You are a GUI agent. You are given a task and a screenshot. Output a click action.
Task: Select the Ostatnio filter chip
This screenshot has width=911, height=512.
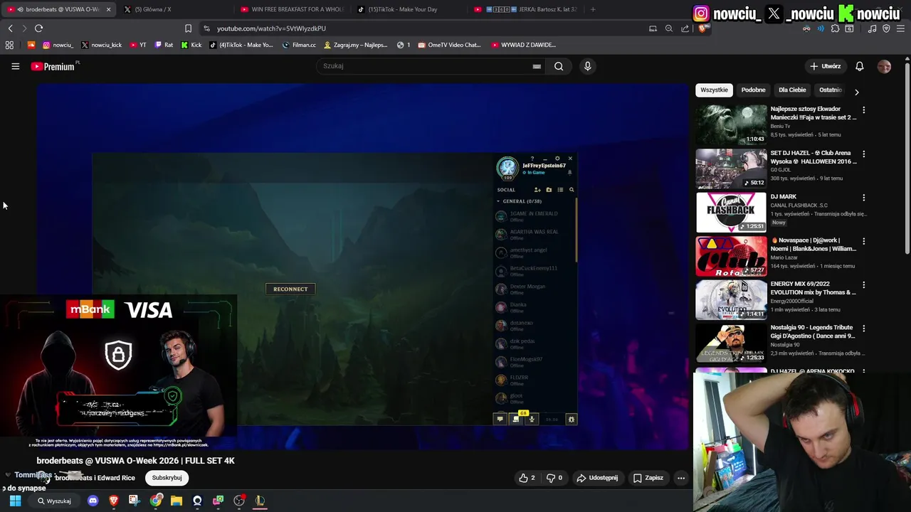(831, 90)
